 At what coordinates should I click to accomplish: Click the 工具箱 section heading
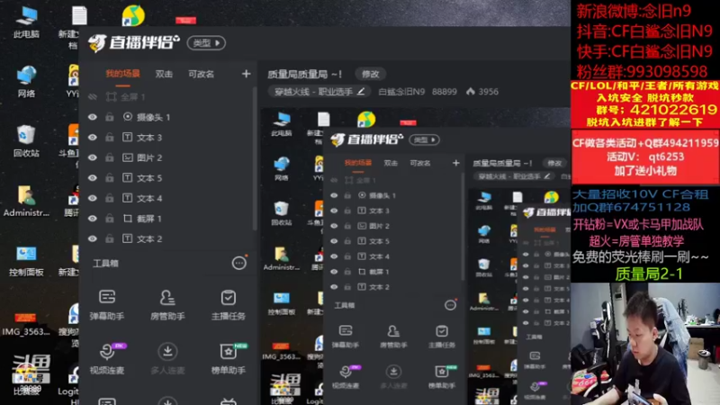(x=105, y=263)
